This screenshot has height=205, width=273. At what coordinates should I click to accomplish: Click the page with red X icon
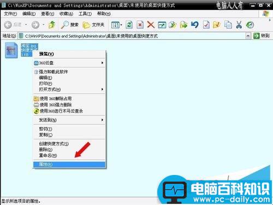point(140,25)
